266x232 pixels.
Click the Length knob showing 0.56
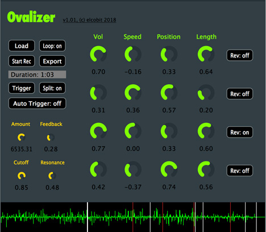point(206,169)
